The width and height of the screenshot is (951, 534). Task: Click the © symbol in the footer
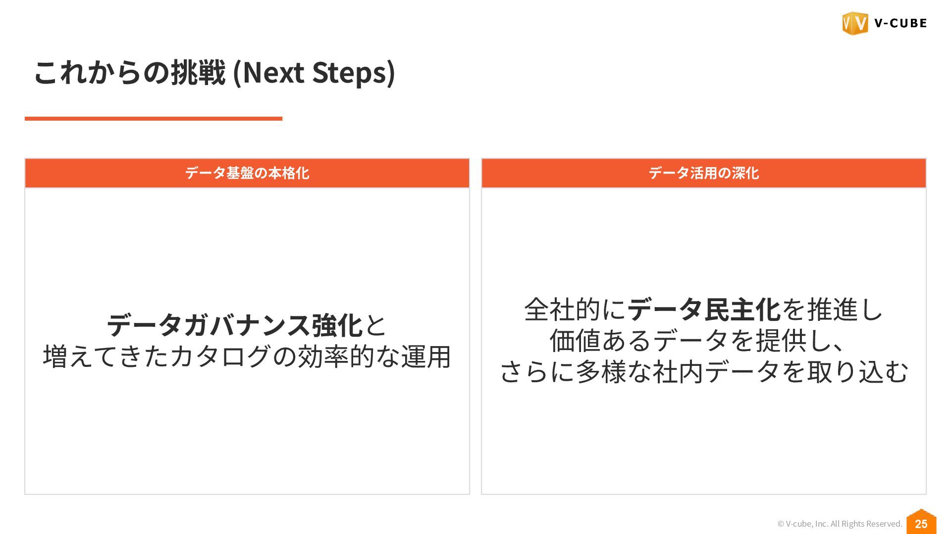[781, 524]
